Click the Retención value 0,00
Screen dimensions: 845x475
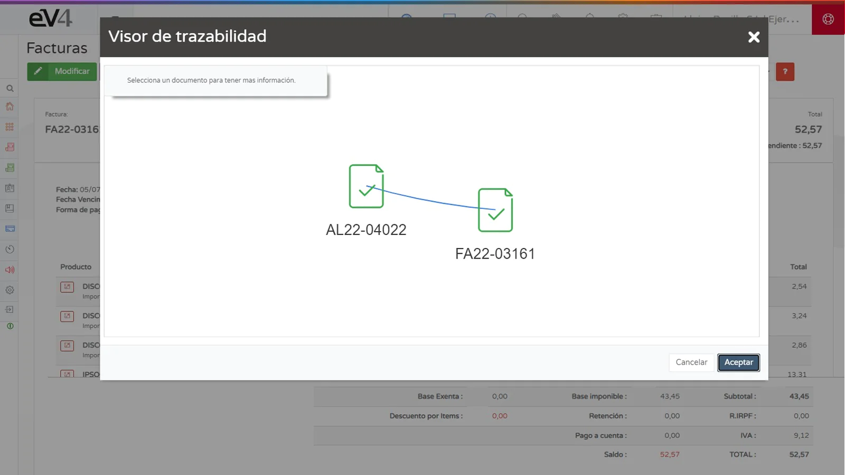672,416
